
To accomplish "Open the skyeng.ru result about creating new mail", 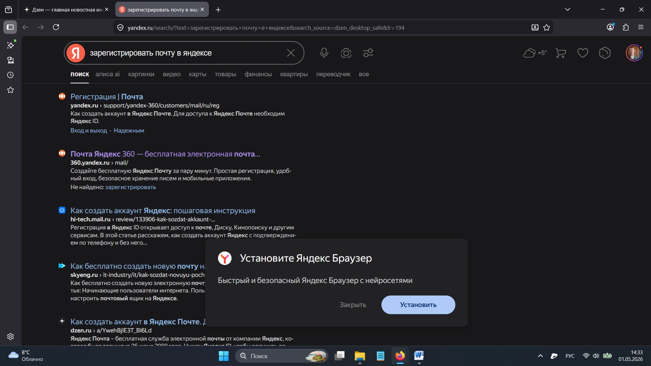I will tap(138, 266).
